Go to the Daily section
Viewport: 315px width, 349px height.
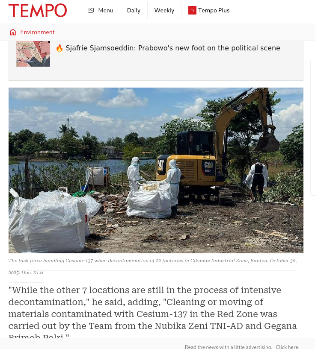(x=134, y=10)
